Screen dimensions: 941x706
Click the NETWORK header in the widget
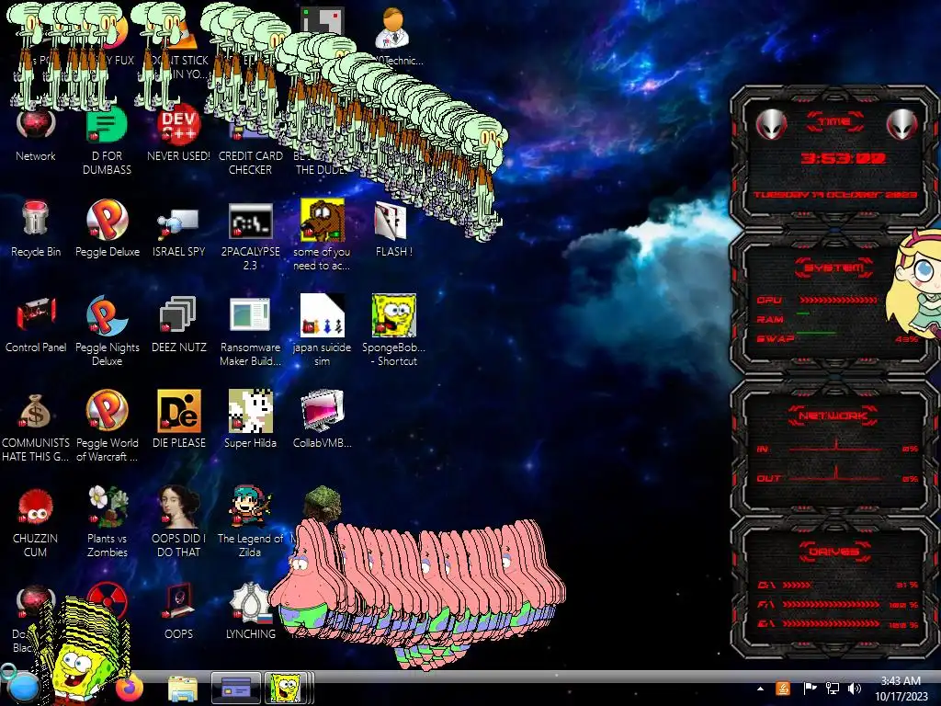[833, 416]
